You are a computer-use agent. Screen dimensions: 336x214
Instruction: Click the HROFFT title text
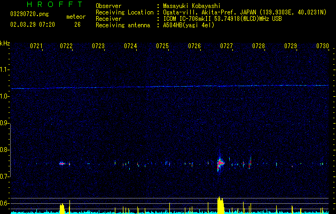point(55,4)
